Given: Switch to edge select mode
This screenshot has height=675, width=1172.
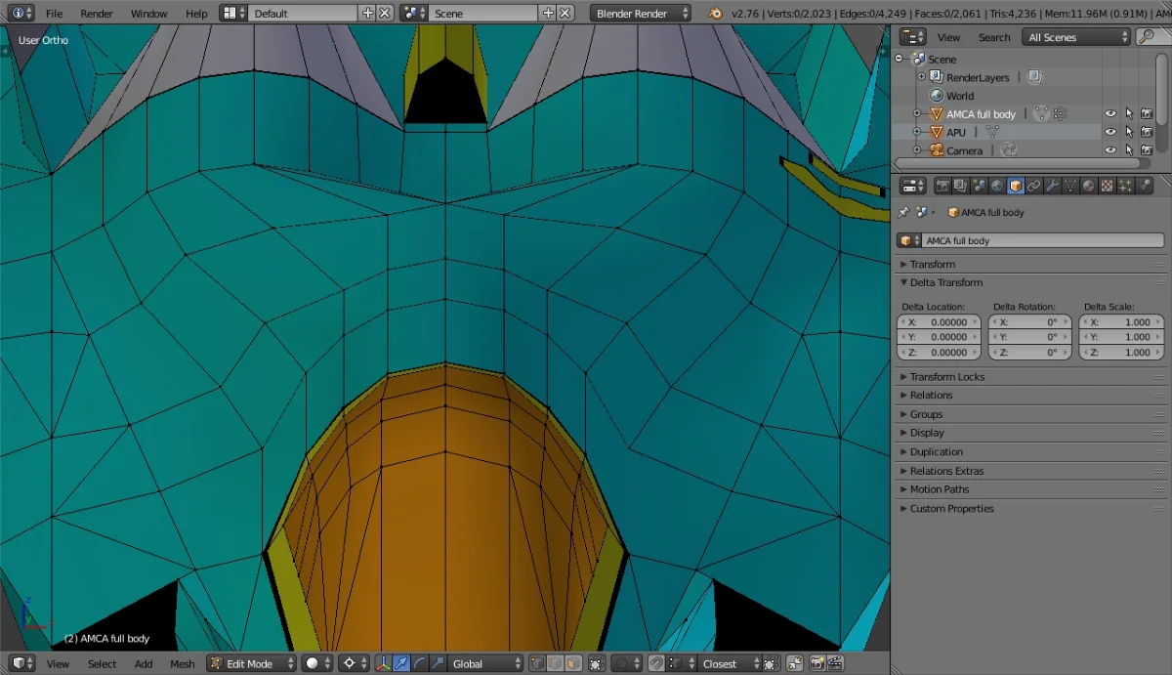Looking at the screenshot, I should (x=555, y=663).
